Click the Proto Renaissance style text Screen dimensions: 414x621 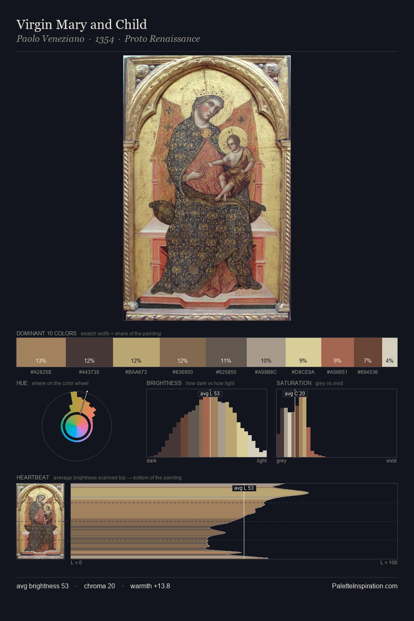162,39
